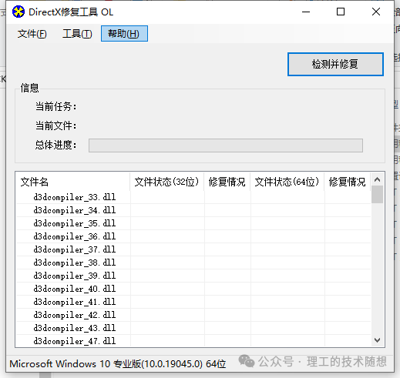The width and height of the screenshot is (400, 378).
Task: Open the 文件(F) menu
Action: pyautogui.click(x=32, y=34)
